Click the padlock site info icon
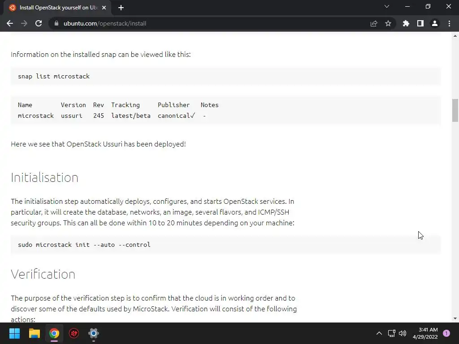The image size is (459, 344). (56, 23)
